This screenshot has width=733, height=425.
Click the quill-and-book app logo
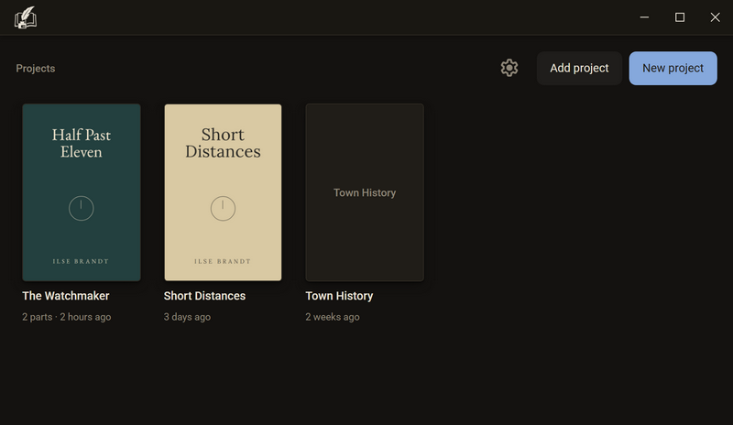point(26,17)
